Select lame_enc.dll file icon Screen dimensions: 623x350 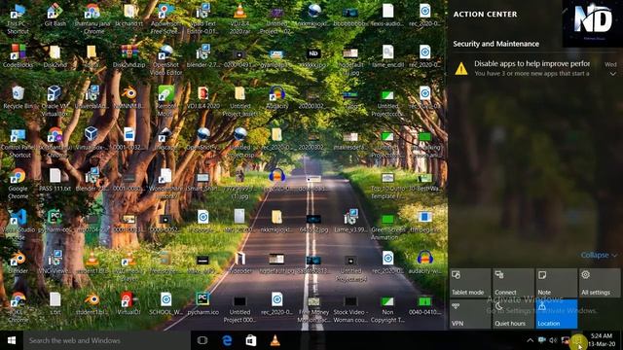[x=387, y=56]
